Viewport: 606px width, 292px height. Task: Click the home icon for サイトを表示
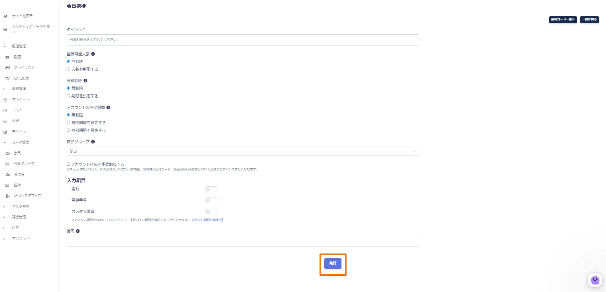[x=5, y=16]
